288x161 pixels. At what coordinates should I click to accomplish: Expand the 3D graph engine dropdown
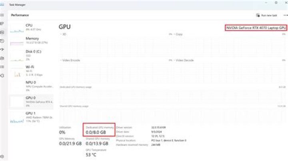click(64, 34)
